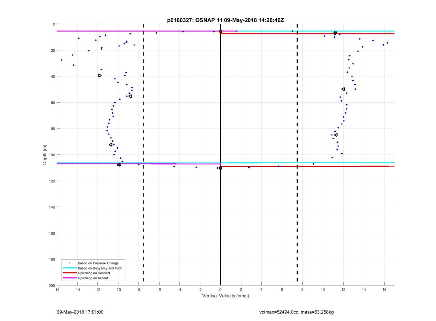The width and height of the screenshot is (436, 321).
Task: Click x-axis tick label '10'
Action: [323, 290]
